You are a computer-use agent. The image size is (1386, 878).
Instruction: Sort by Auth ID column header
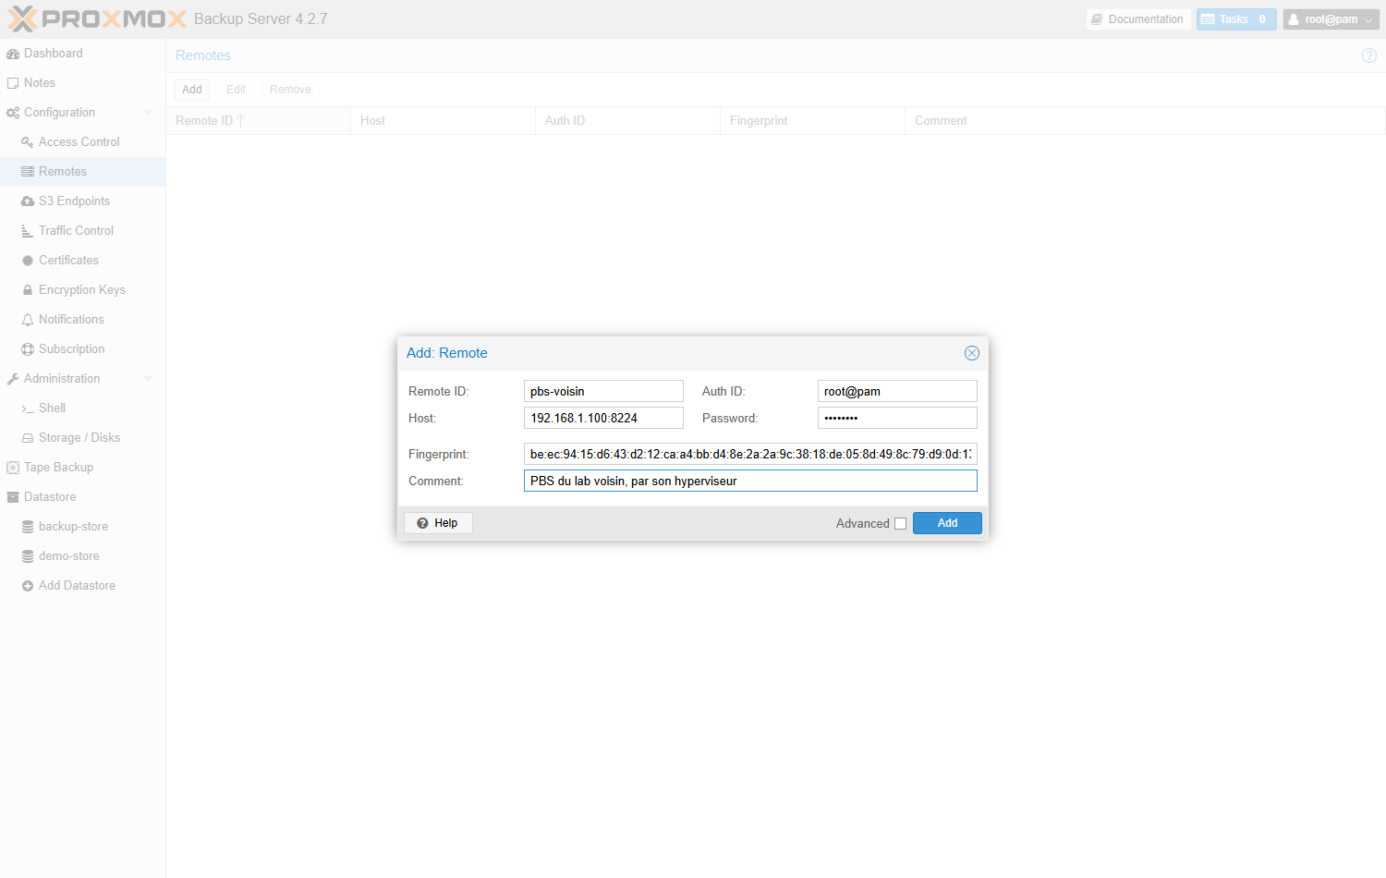628,121
